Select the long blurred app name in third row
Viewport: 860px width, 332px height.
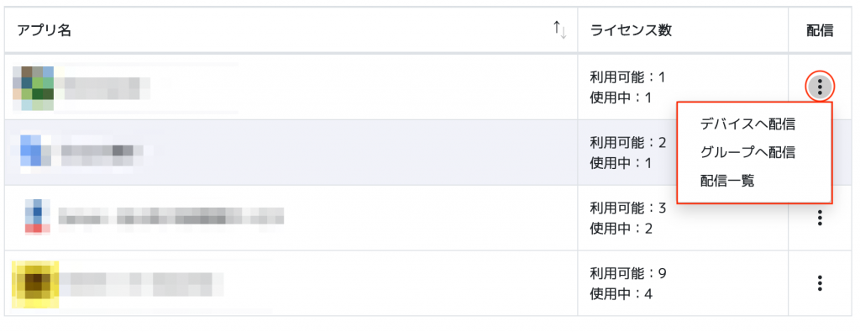(171, 216)
